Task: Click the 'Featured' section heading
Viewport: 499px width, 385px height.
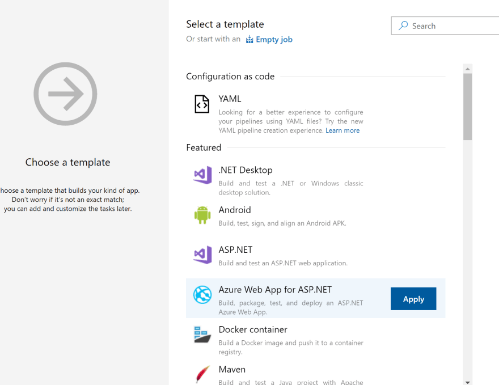Action: (204, 147)
